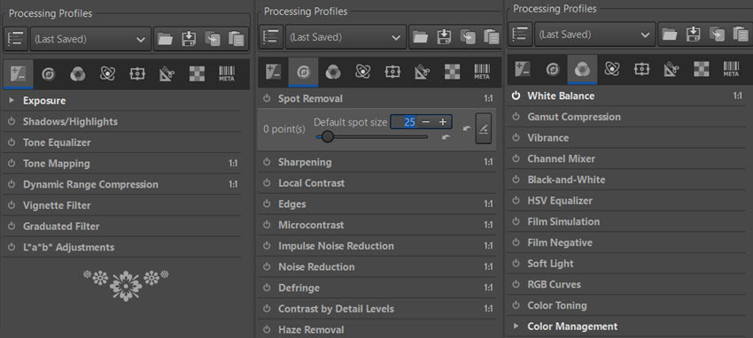Open Advanced atom tab above Spot Removal list
Screen dimensions: 753x338
click(362, 72)
